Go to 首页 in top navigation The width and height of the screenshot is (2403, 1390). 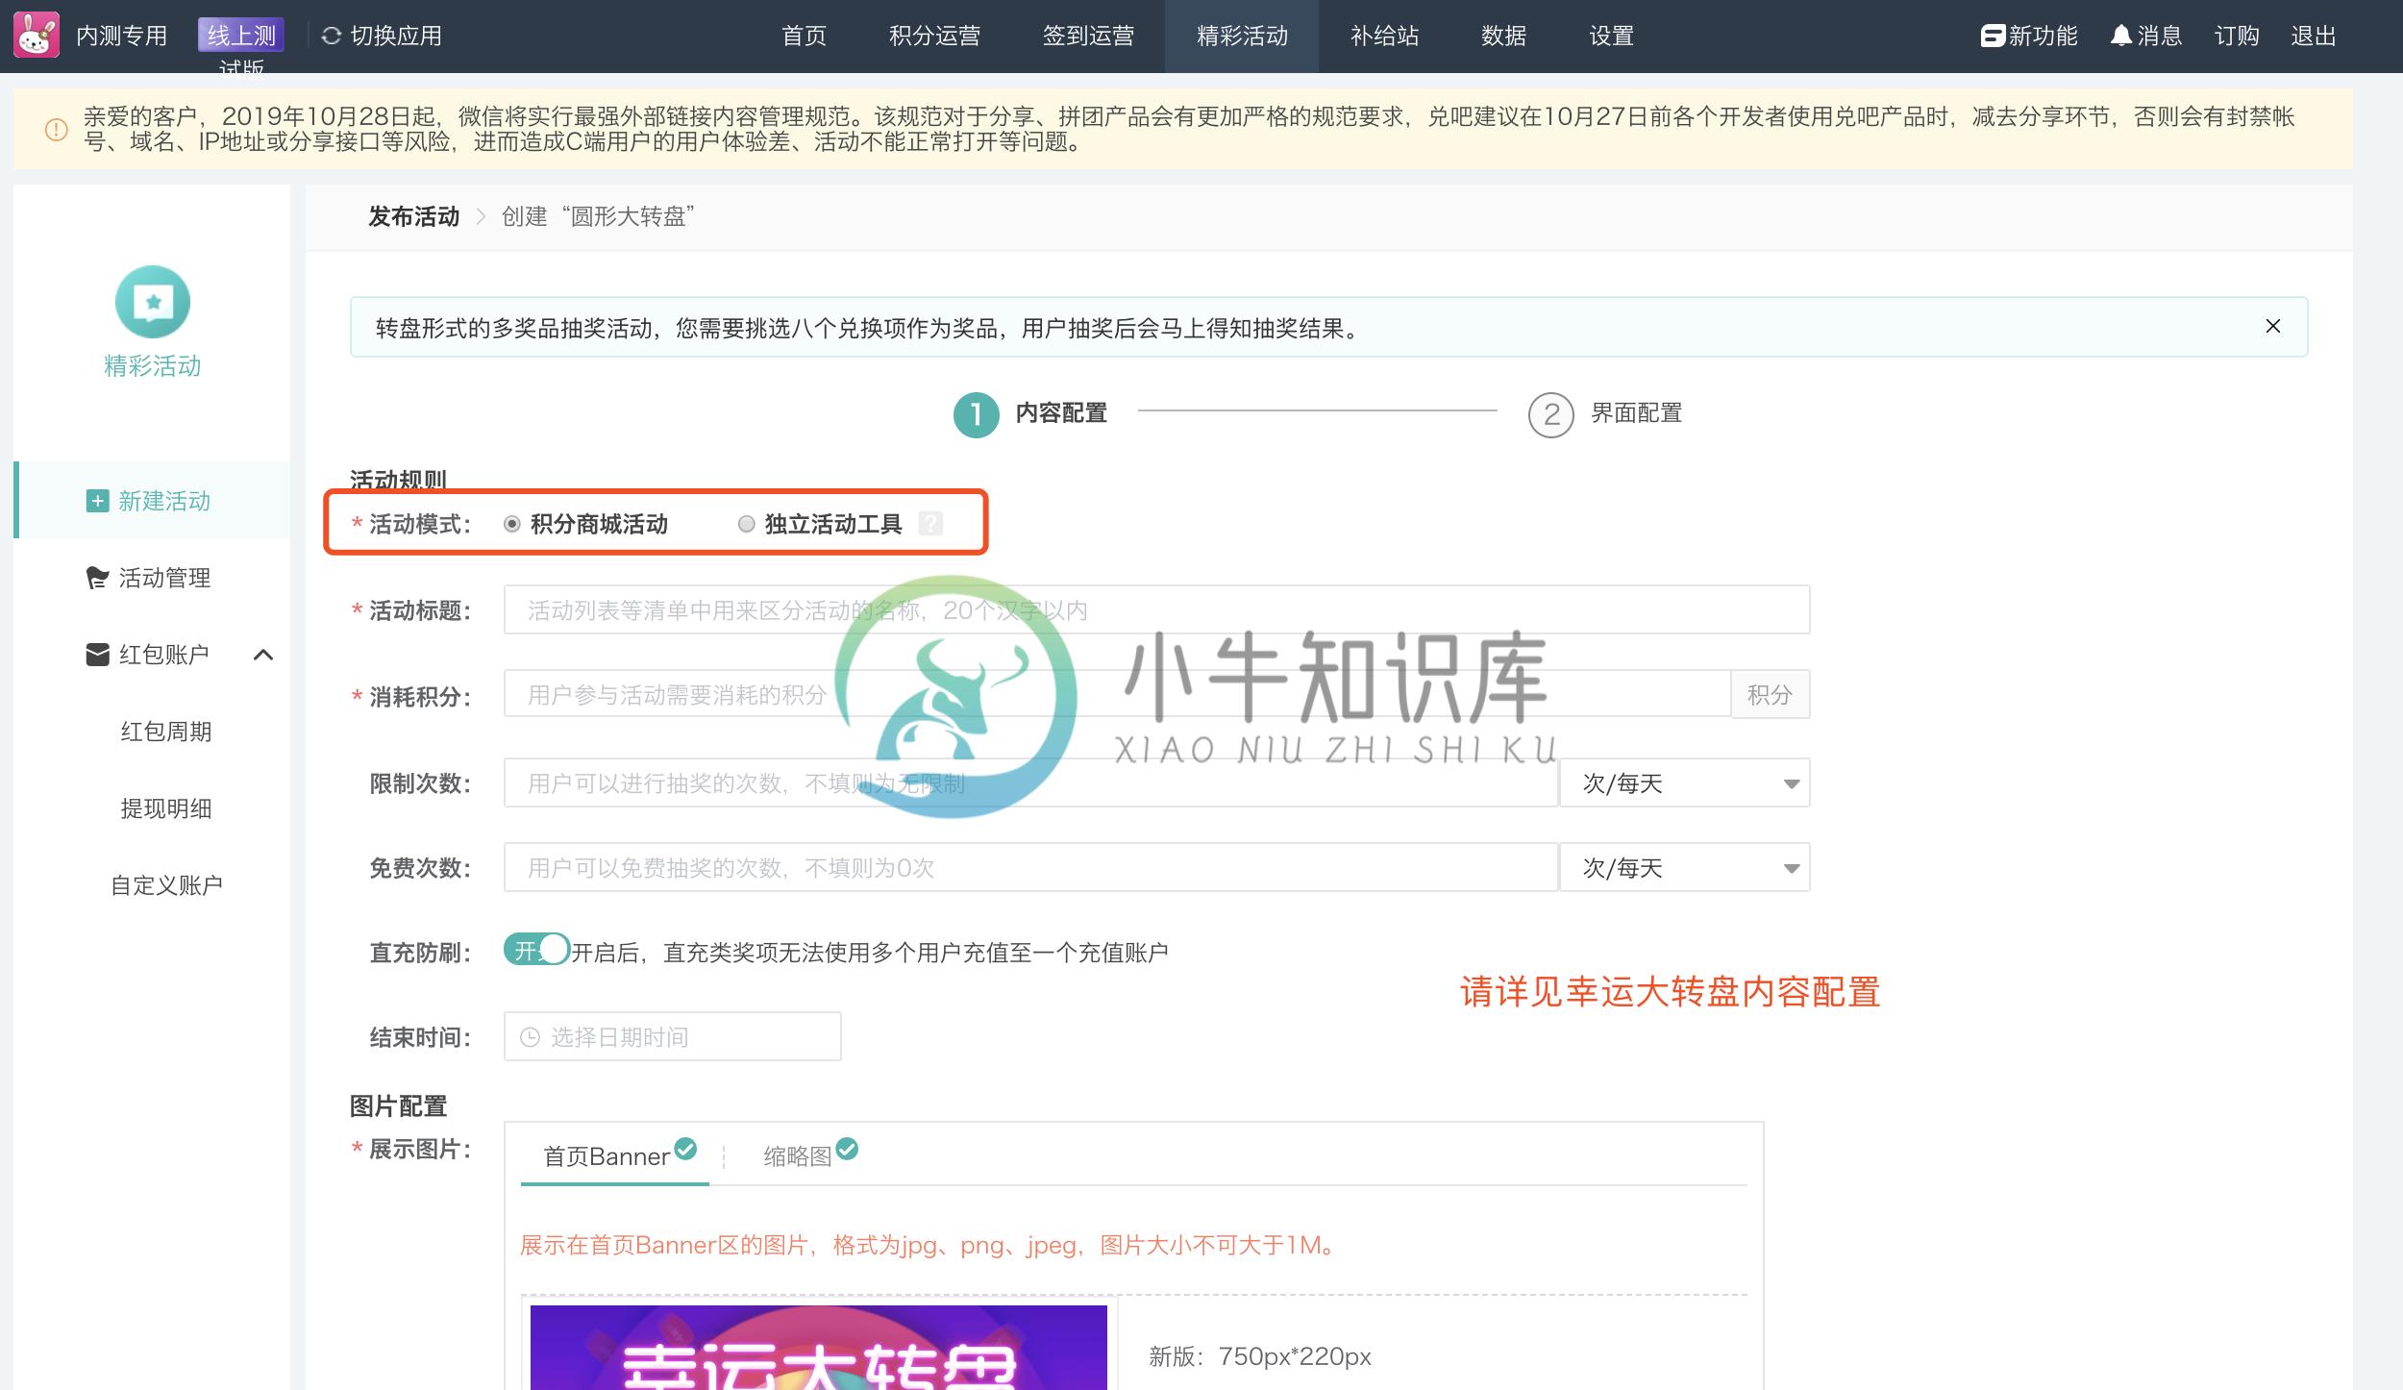[x=805, y=36]
